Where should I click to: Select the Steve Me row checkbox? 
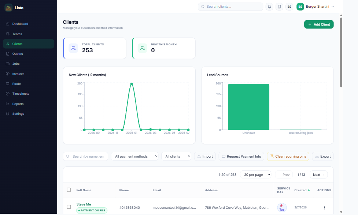pyautogui.click(x=69, y=207)
